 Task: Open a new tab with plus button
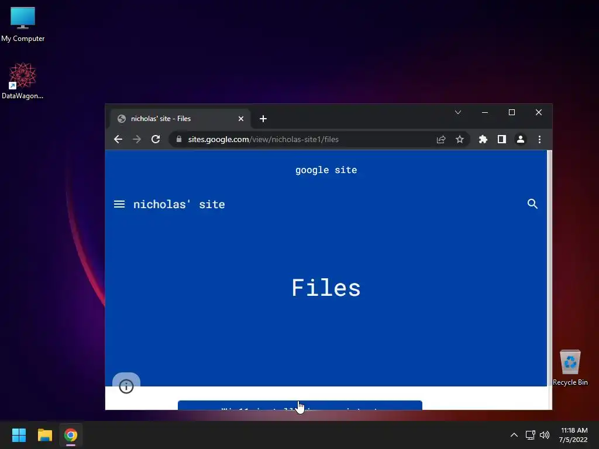click(x=263, y=119)
